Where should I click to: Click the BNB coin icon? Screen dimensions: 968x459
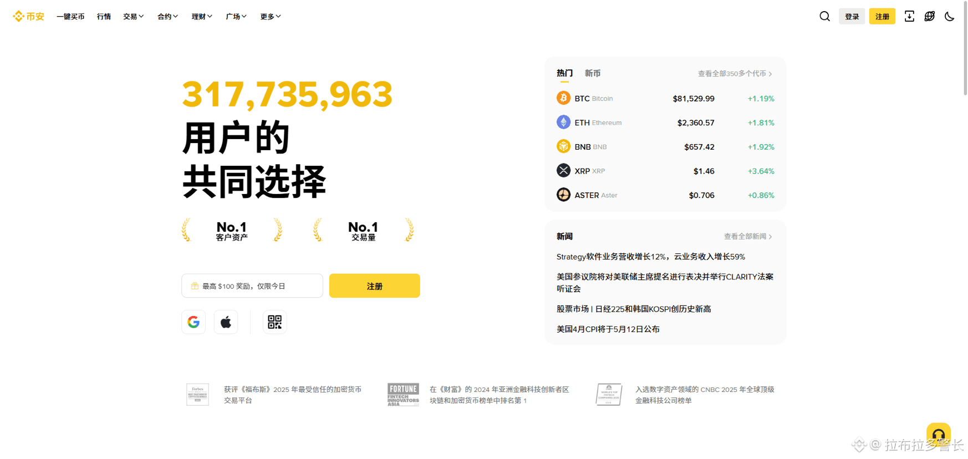coord(563,146)
